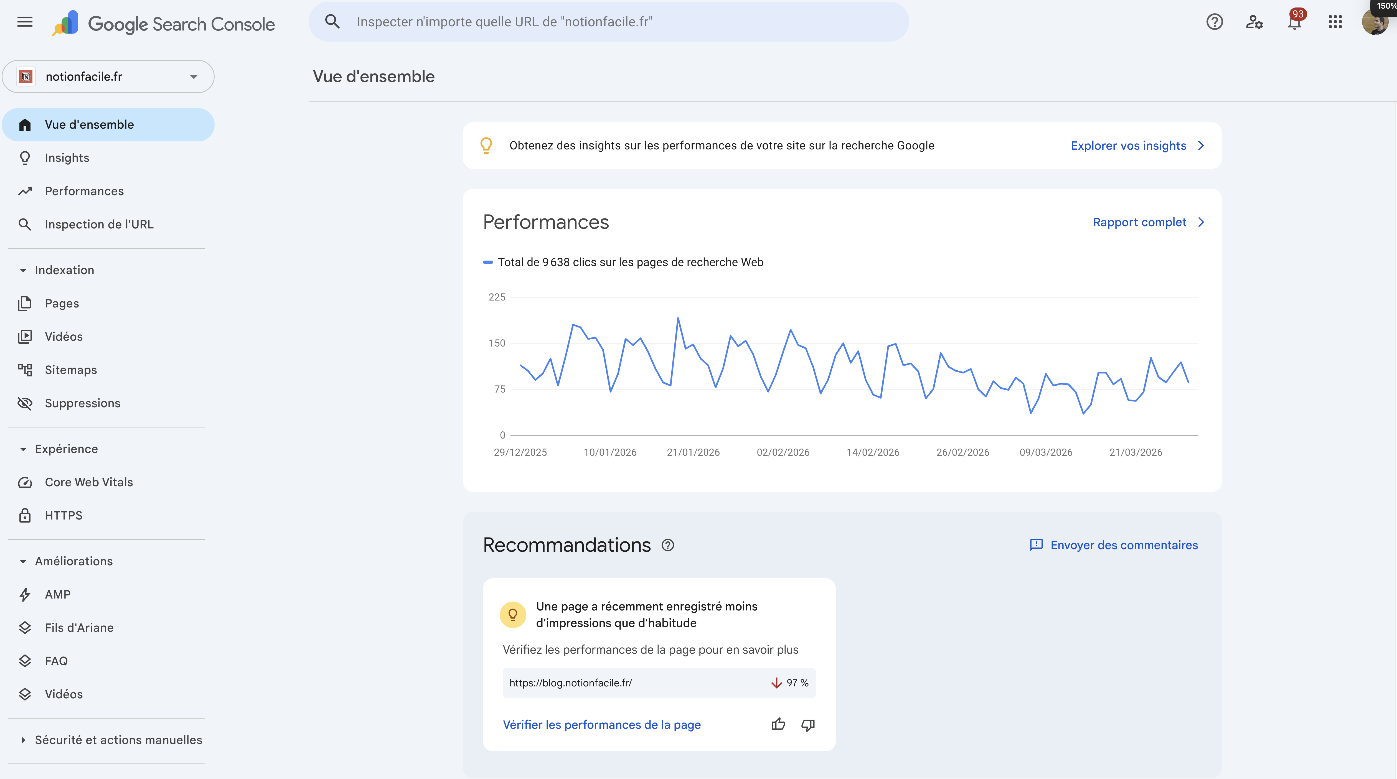This screenshot has width=1397, height=779.
Task: Open Vidéos under Indexation
Action: point(108,337)
